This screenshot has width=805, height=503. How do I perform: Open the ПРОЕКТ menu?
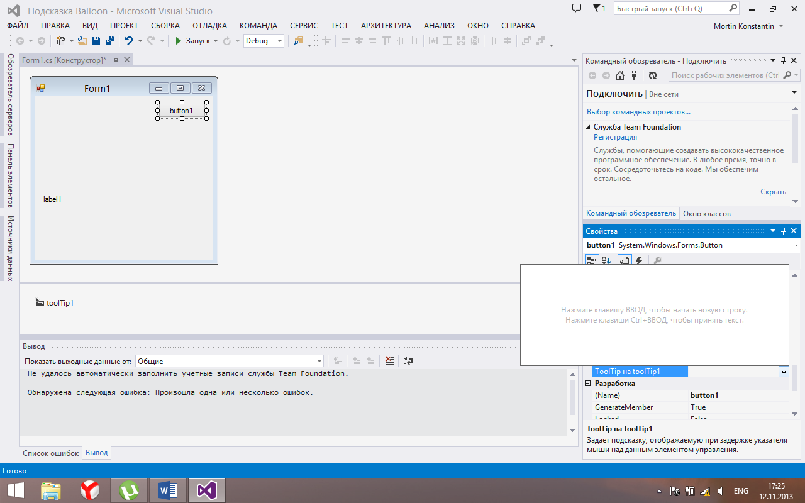124,26
